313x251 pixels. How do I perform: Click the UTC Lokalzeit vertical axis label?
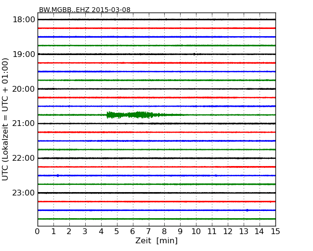tap(5, 119)
